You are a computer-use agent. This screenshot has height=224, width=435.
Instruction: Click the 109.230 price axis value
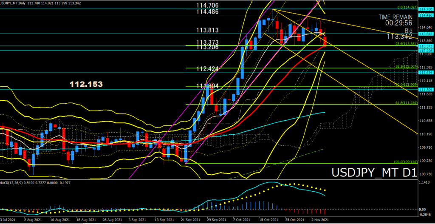click(425, 161)
